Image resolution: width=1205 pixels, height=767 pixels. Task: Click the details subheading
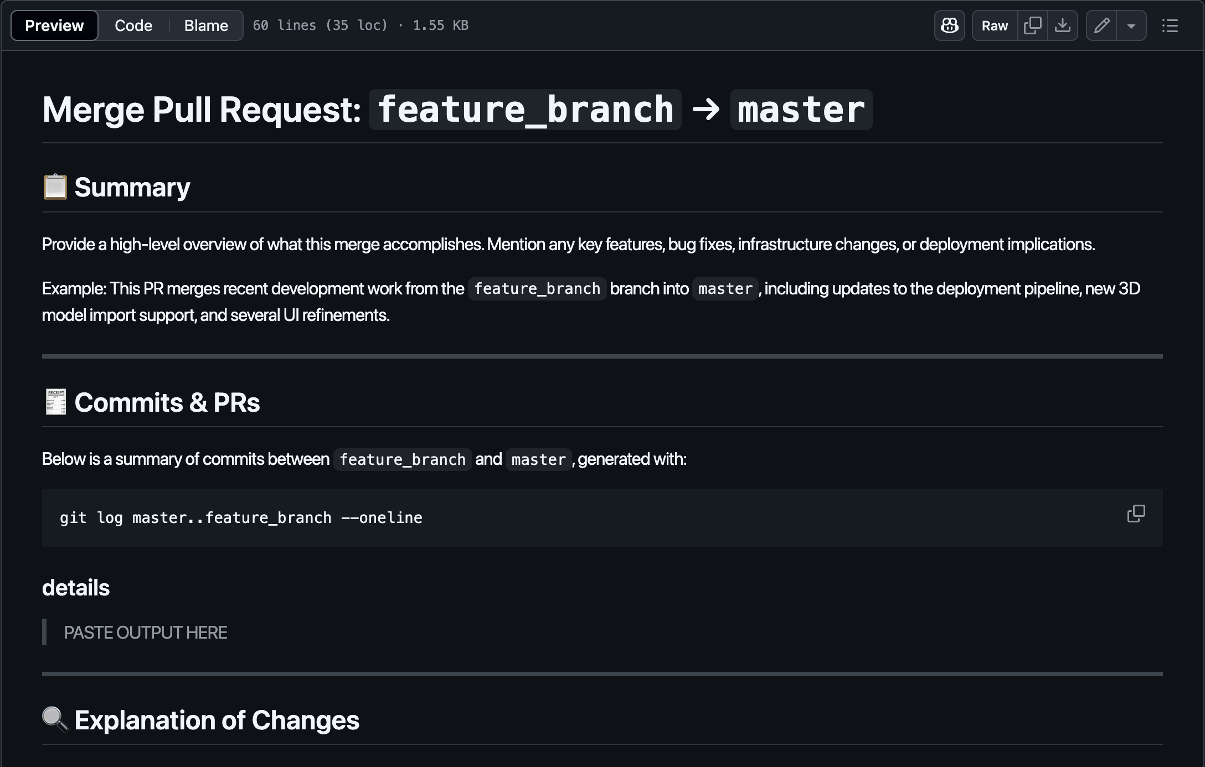[x=76, y=588]
